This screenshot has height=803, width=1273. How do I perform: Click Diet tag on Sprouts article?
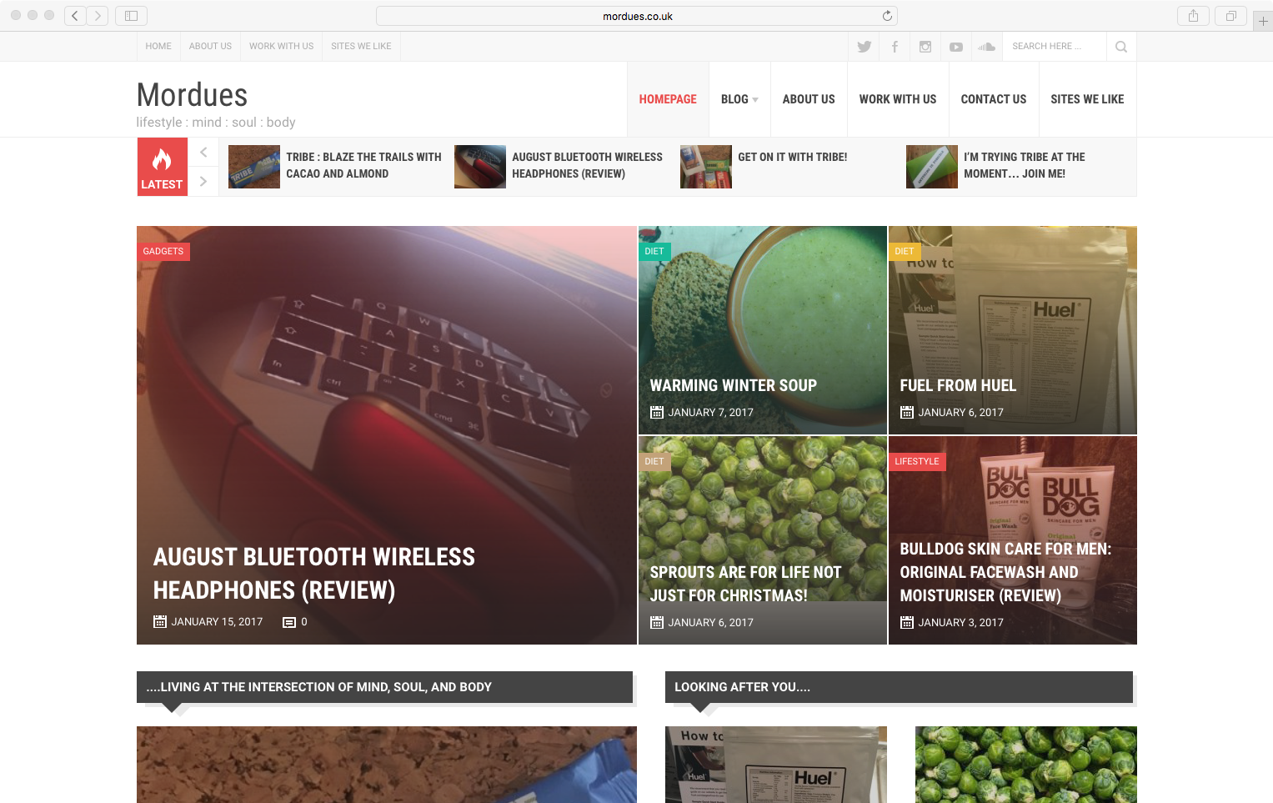[654, 462]
